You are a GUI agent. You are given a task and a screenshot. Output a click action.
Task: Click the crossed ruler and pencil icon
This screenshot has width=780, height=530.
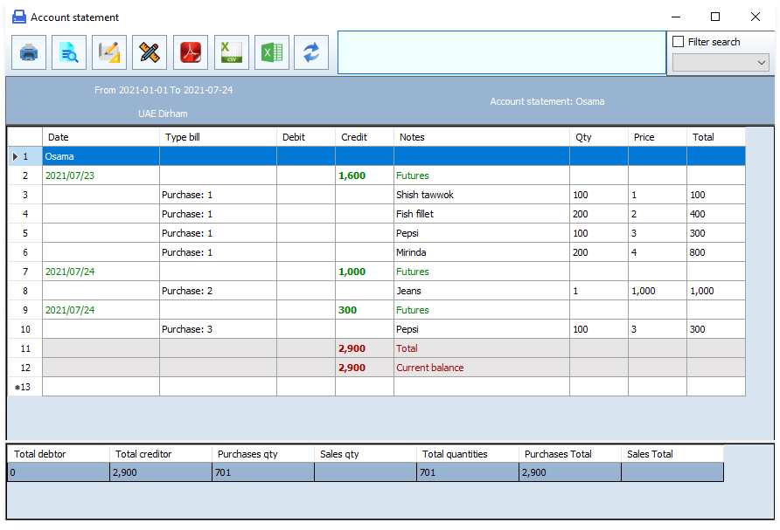[x=150, y=52]
